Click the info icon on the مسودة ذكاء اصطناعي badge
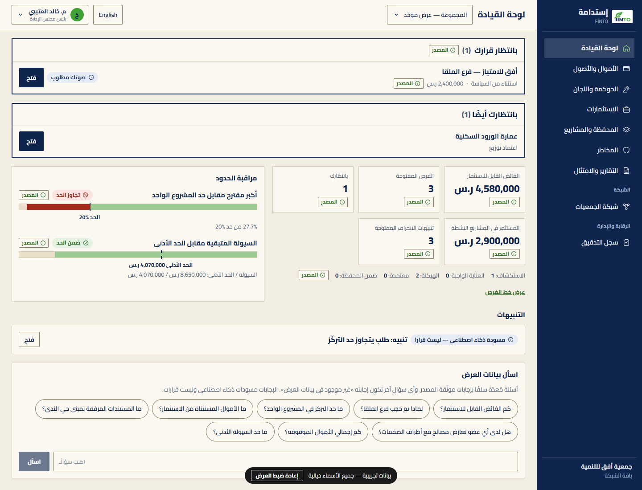Image resolution: width=642 pixels, height=490 pixels. tap(511, 340)
